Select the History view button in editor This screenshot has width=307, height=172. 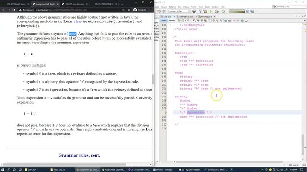click(172, 21)
